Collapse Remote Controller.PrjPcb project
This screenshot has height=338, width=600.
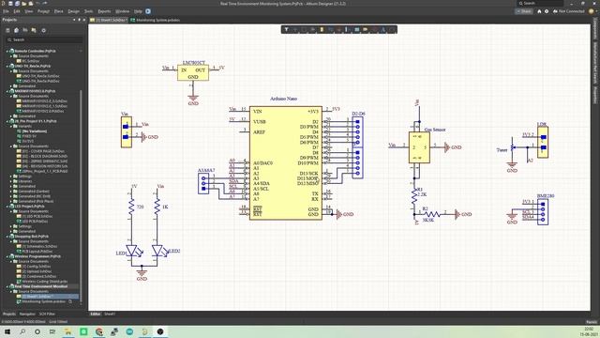point(7,51)
